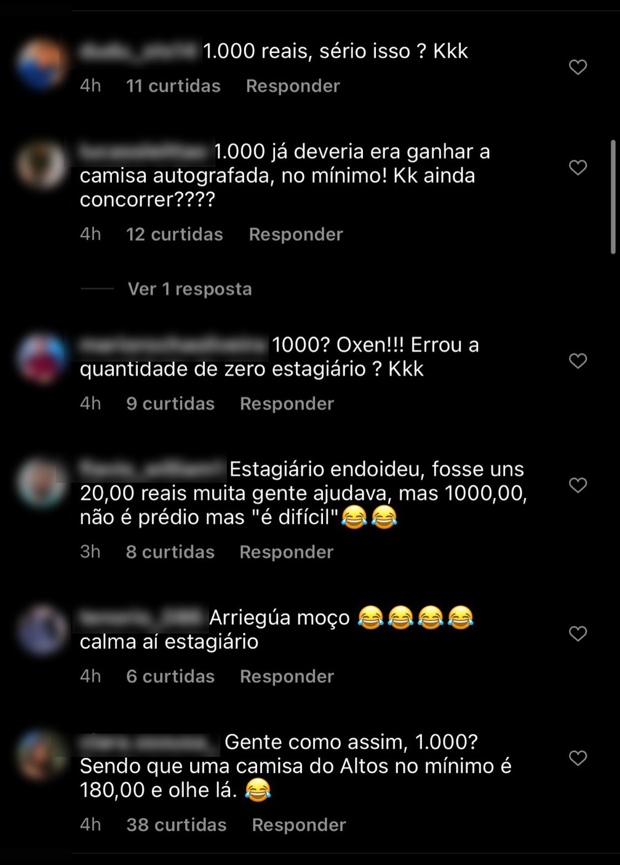Reply to the 'calma aí estagiário' comment
The width and height of the screenshot is (620, 865).
tap(287, 677)
